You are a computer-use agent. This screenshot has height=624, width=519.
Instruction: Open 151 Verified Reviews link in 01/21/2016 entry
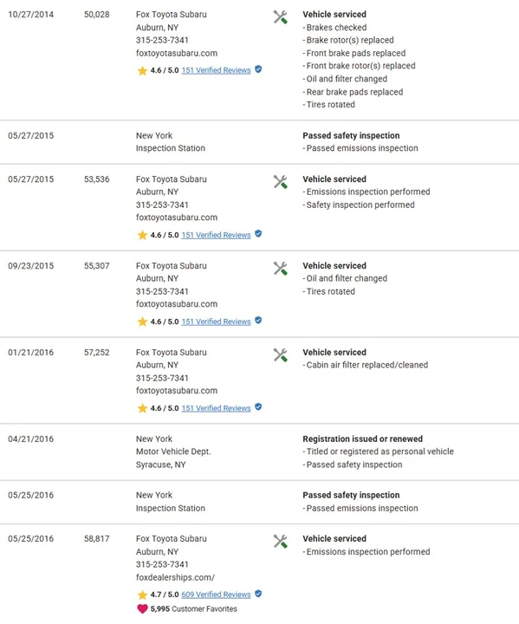(216, 408)
